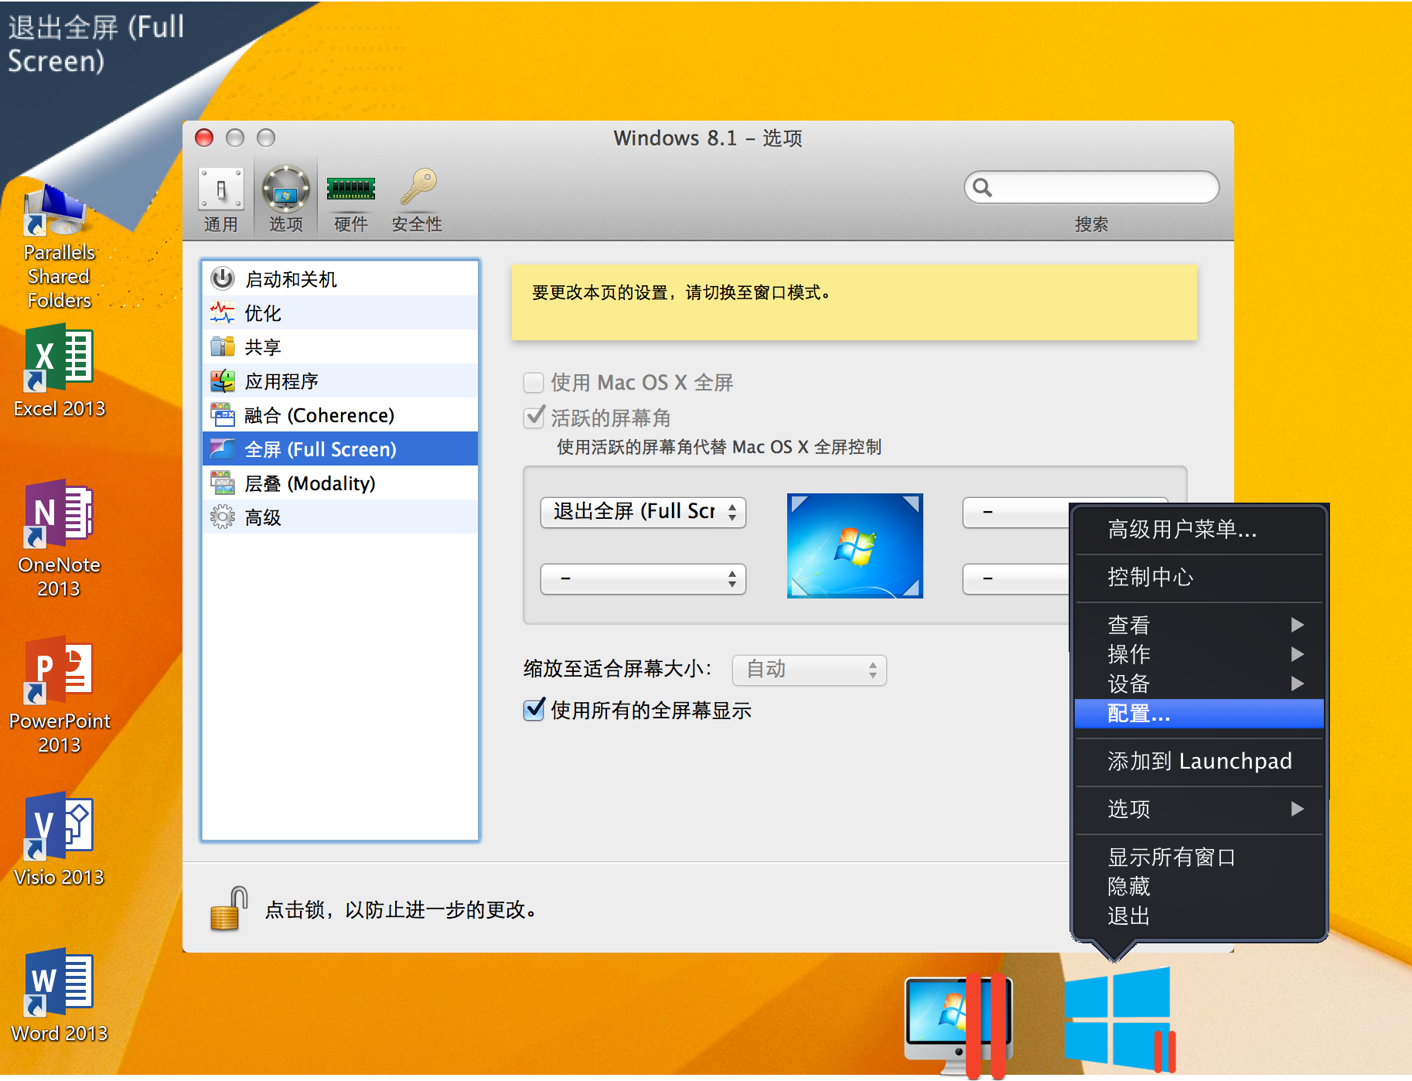The image size is (1412, 1081).
Task: Select 全屏 (Full Screen) in the sidebar
Action: pos(340,449)
